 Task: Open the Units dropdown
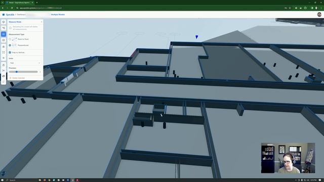(x=25, y=63)
